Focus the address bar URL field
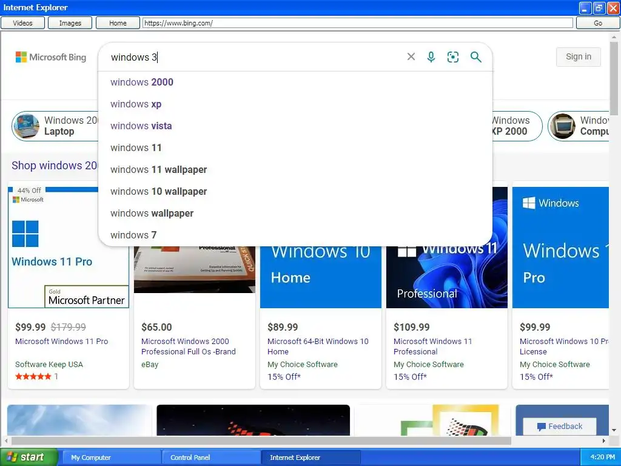 click(358, 23)
